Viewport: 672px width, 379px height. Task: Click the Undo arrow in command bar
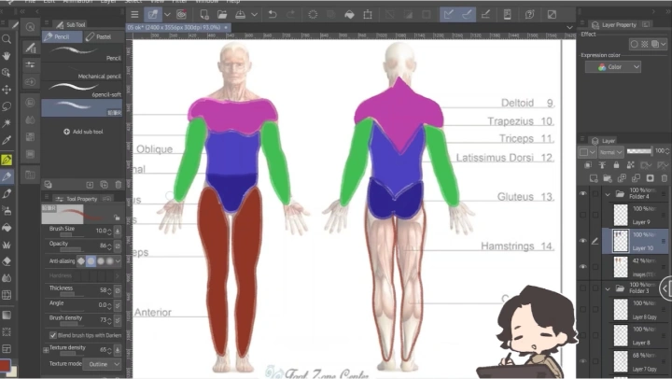pos(273,14)
